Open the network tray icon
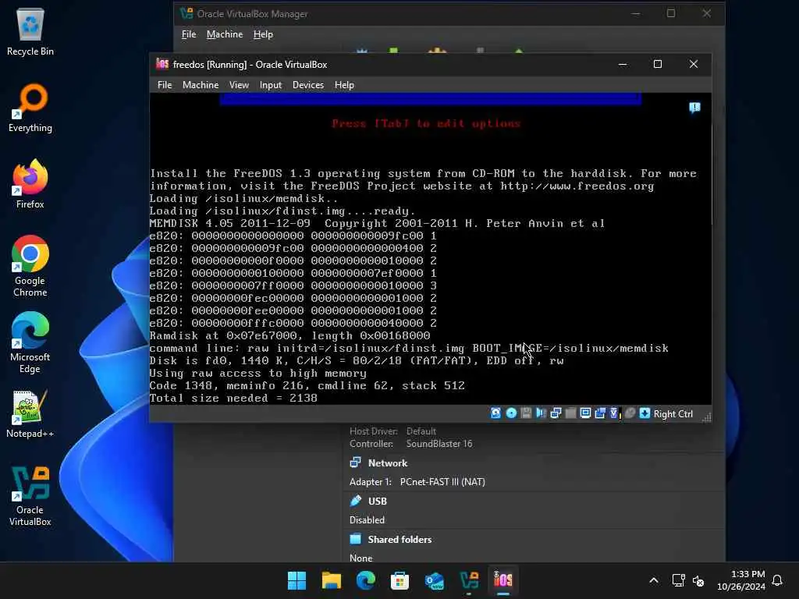Screen dimensions: 799x599 point(678,580)
